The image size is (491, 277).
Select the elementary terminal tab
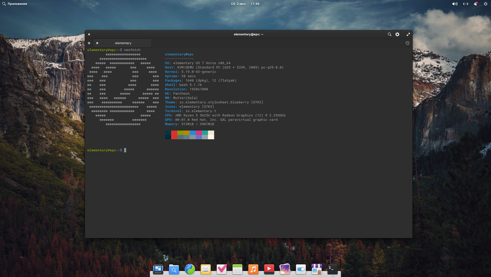(x=123, y=43)
